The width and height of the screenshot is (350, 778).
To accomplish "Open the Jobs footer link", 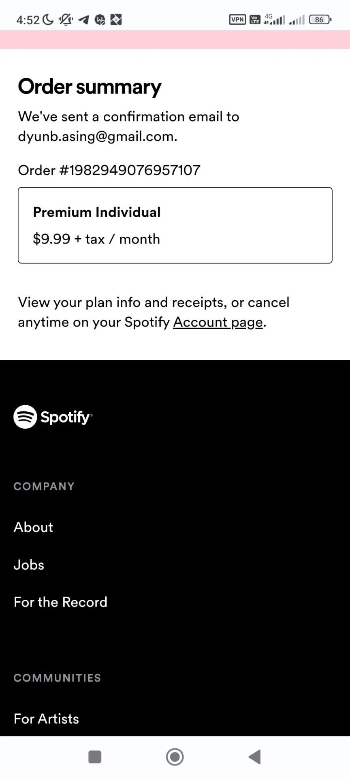I will 29,564.
